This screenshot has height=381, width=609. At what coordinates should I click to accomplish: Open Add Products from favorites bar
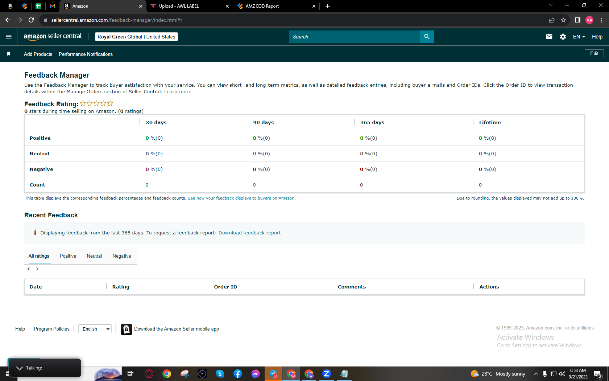click(x=38, y=54)
